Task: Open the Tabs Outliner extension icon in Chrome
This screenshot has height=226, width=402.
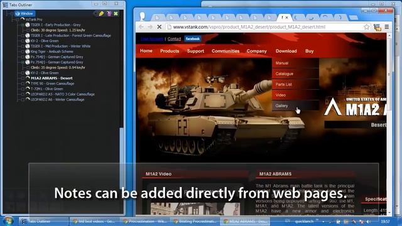Action: (377, 27)
